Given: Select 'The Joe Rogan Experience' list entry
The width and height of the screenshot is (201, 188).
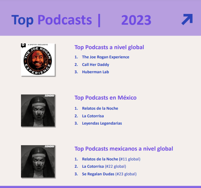Looking at the screenshot, I should coord(106,57).
